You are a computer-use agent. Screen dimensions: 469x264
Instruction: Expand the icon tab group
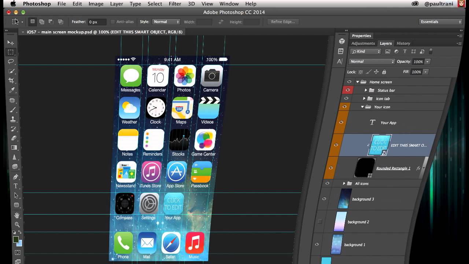(x=364, y=99)
